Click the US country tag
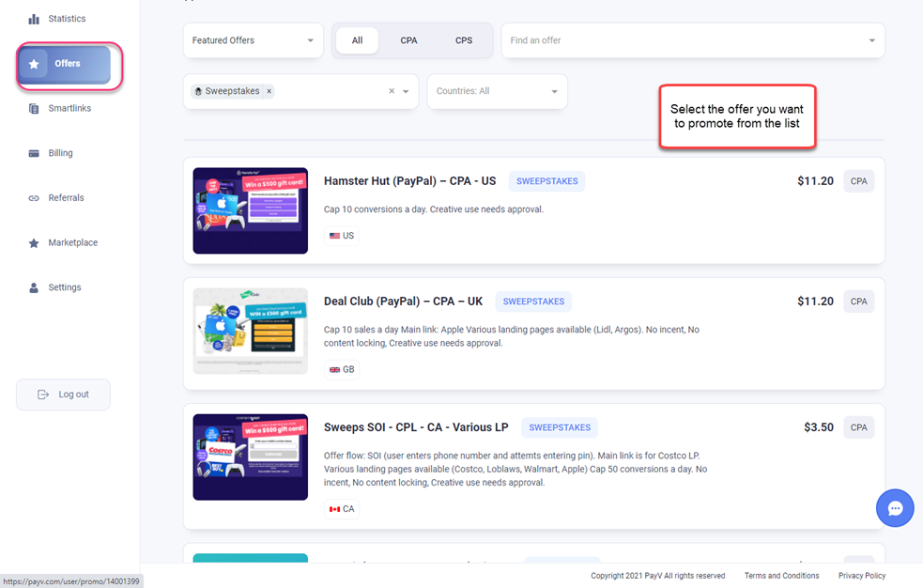 point(342,236)
